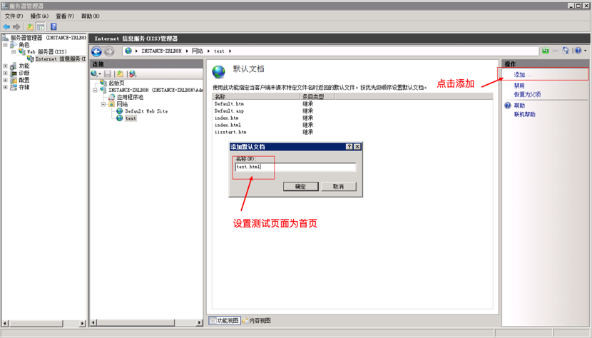
Task: Select the test site in Connections tree
Action: pos(131,118)
